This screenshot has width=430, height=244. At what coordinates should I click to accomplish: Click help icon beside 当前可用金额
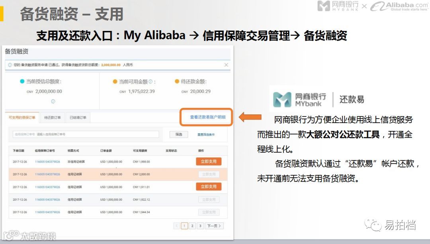150,81
